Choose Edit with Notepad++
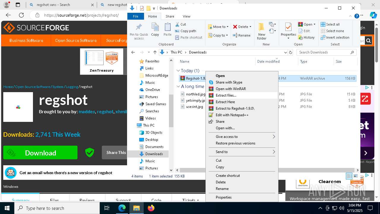This screenshot has height=214, width=380. tap(242, 115)
